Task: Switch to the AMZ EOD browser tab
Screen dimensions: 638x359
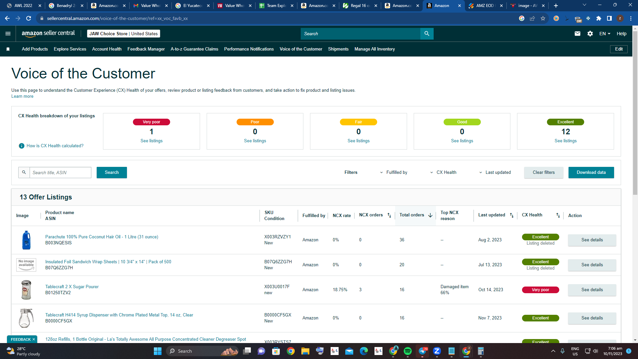Action: click(x=485, y=6)
